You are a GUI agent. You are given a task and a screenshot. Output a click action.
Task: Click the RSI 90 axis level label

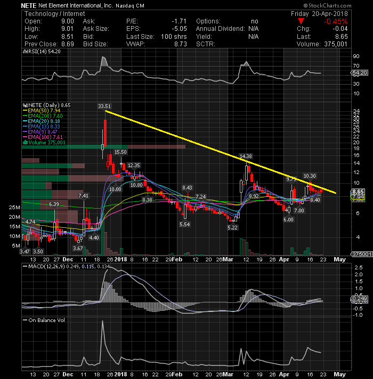pos(356,56)
